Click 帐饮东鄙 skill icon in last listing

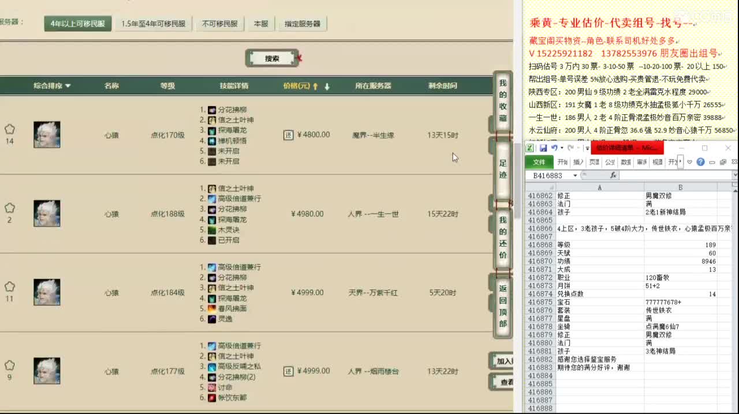click(212, 398)
